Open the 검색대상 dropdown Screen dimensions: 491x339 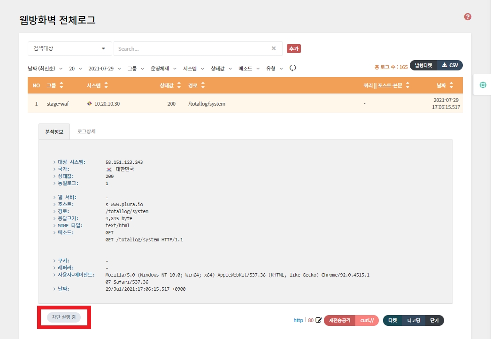[x=69, y=48]
